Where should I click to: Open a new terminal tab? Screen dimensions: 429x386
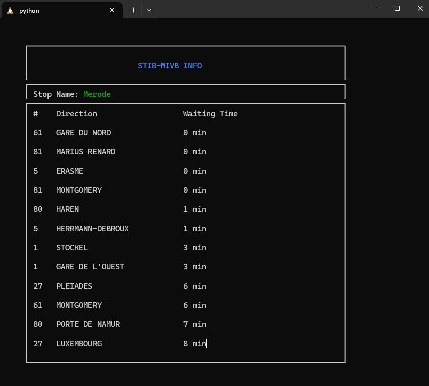(133, 10)
